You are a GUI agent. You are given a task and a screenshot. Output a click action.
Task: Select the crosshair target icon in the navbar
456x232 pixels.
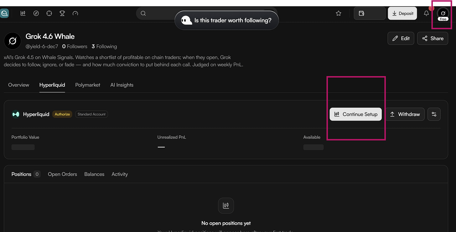coord(49,13)
